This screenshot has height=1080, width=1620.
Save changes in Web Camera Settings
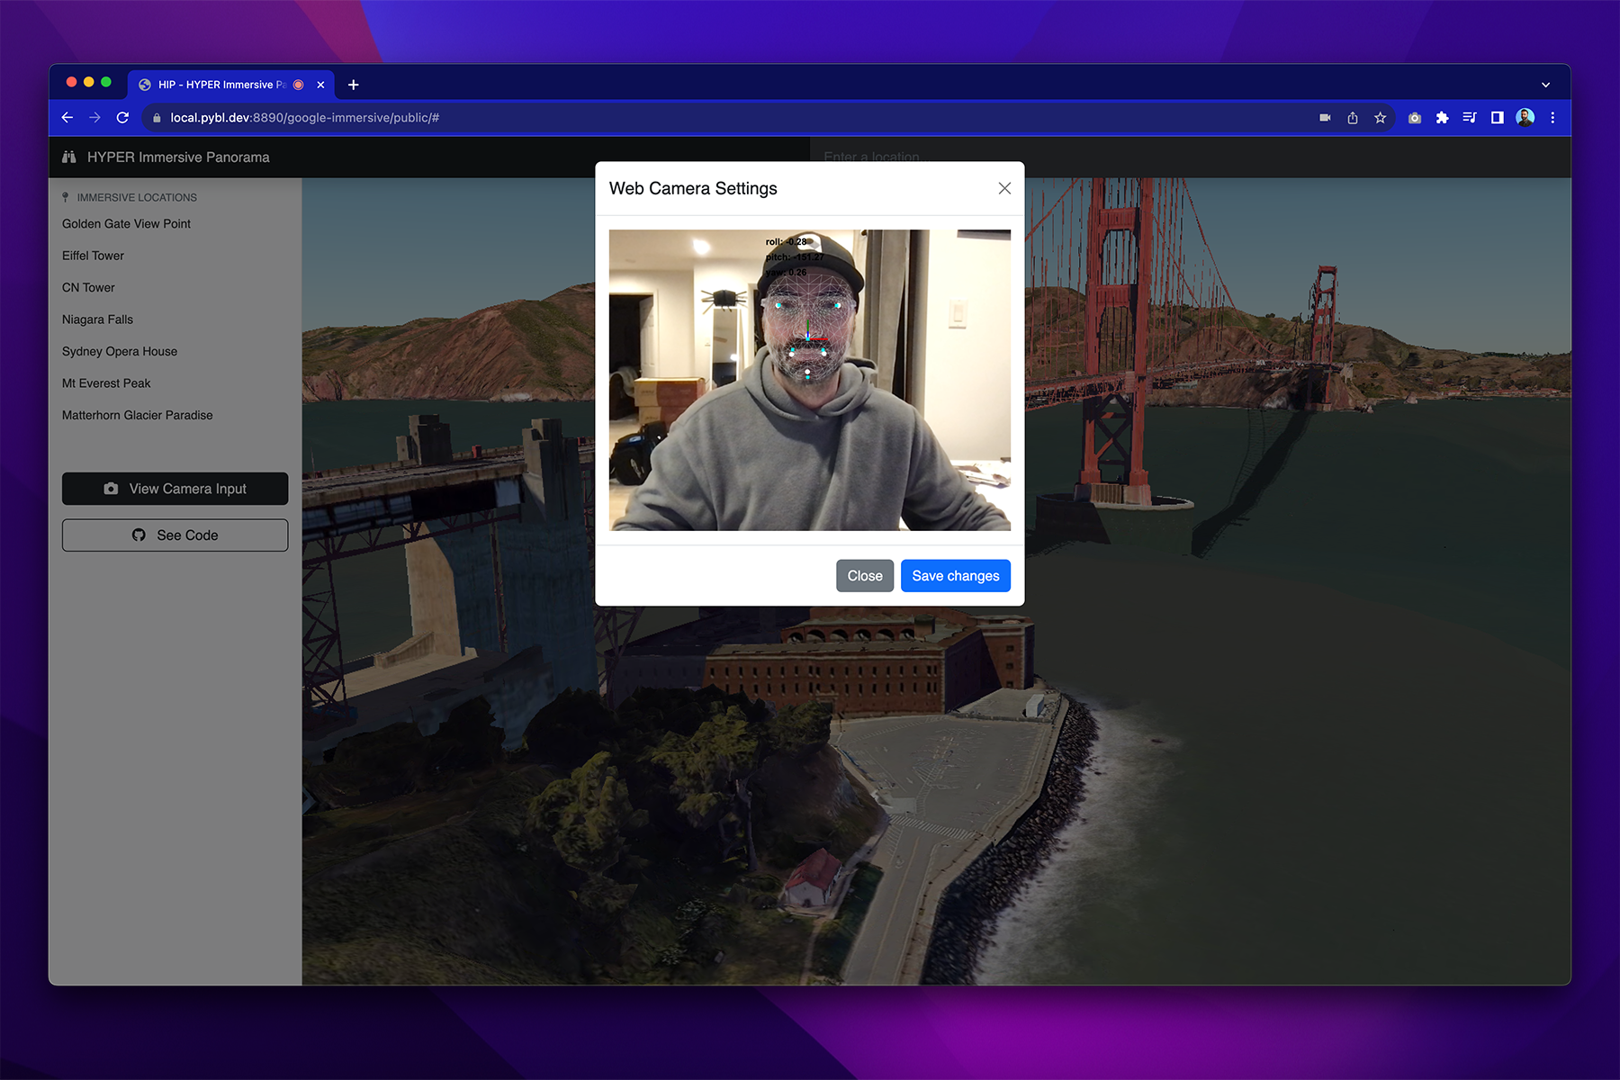pyautogui.click(x=956, y=576)
